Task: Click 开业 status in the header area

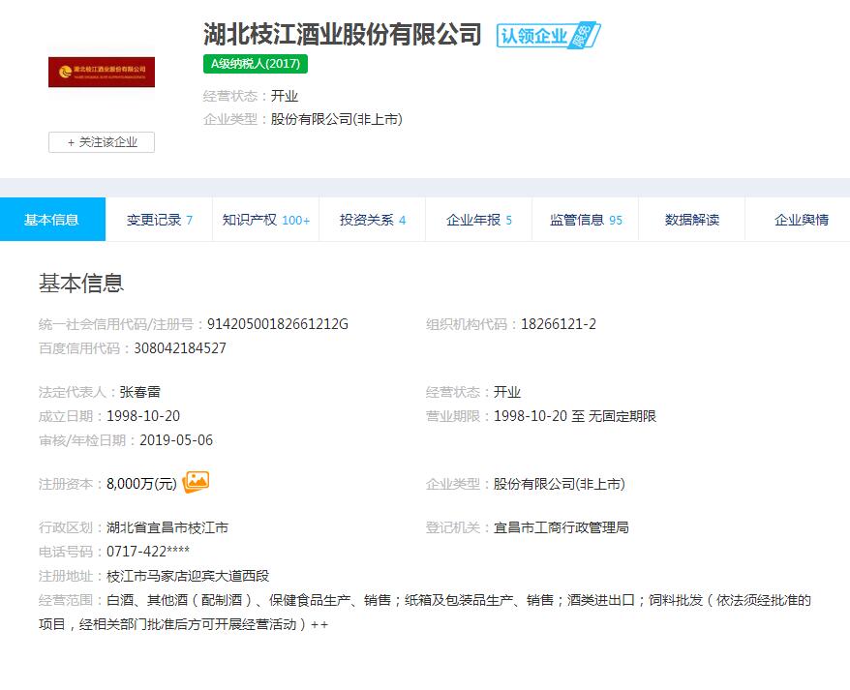Action: pyautogui.click(x=285, y=96)
